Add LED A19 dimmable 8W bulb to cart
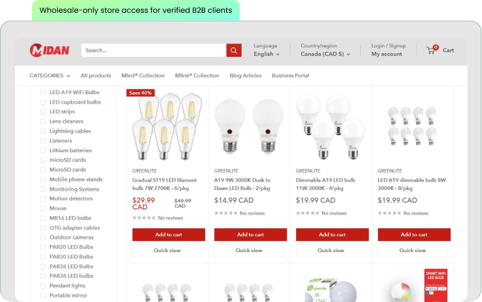 [x=414, y=234]
